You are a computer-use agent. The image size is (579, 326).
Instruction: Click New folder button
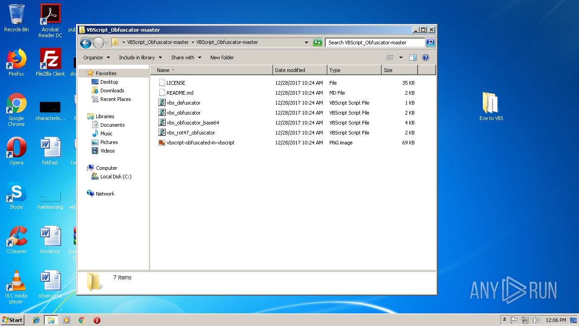[222, 58]
